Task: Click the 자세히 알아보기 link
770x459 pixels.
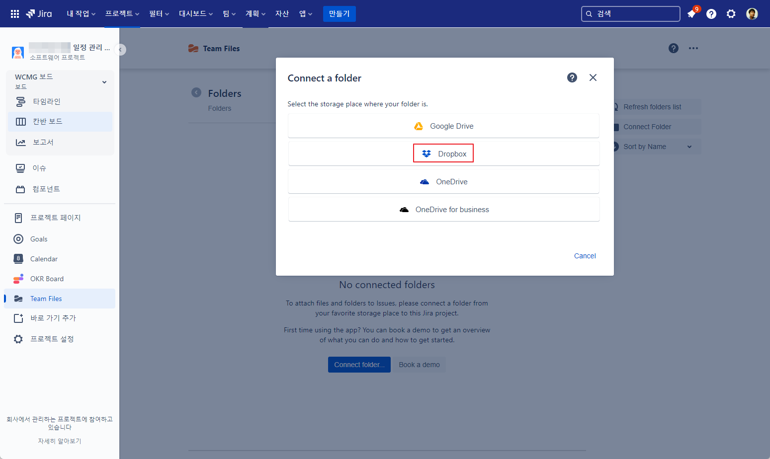Action: click(60, 441)
